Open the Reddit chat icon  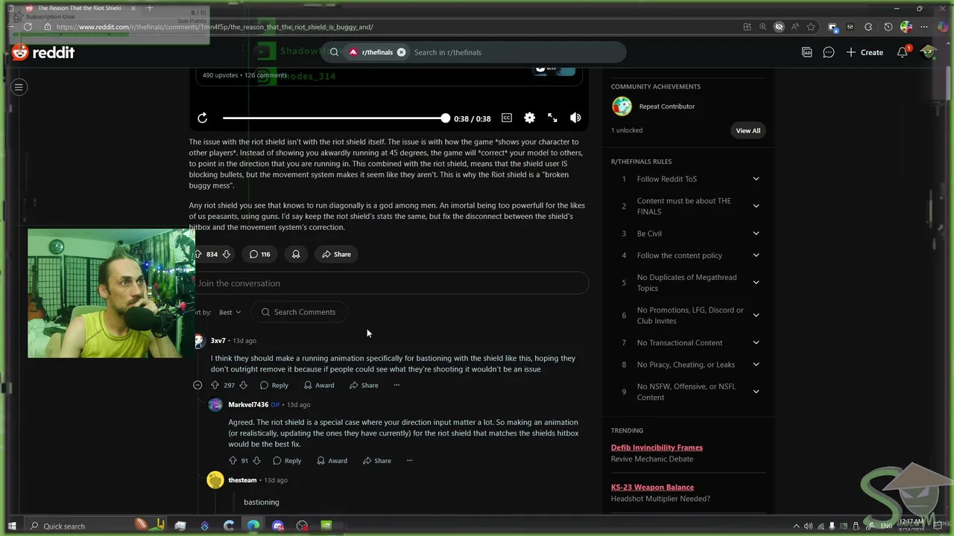pos(829,52)
